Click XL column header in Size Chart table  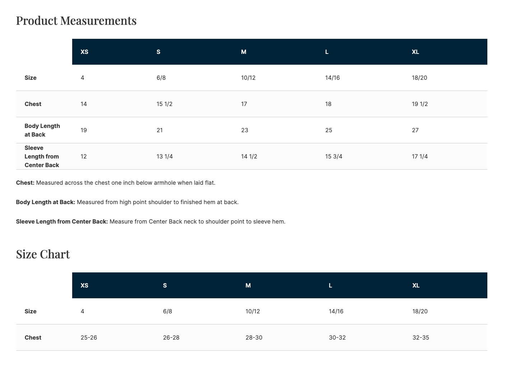[416, 285]
